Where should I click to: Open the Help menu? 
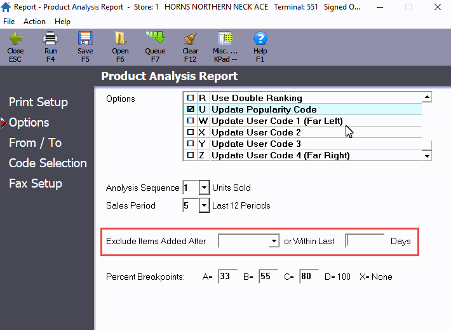(62, 22)
